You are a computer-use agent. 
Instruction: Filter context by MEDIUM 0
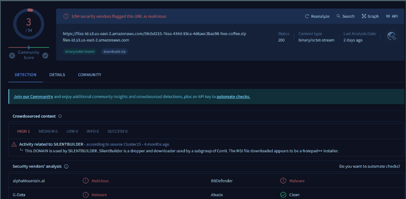pos(48,131)
